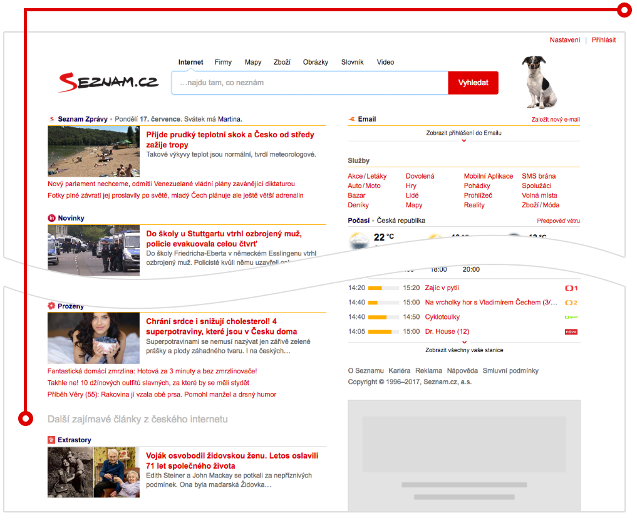Click progress bar for Zajíc v pytli
This screenshot has height=520, width=637.
coord(383,288)
